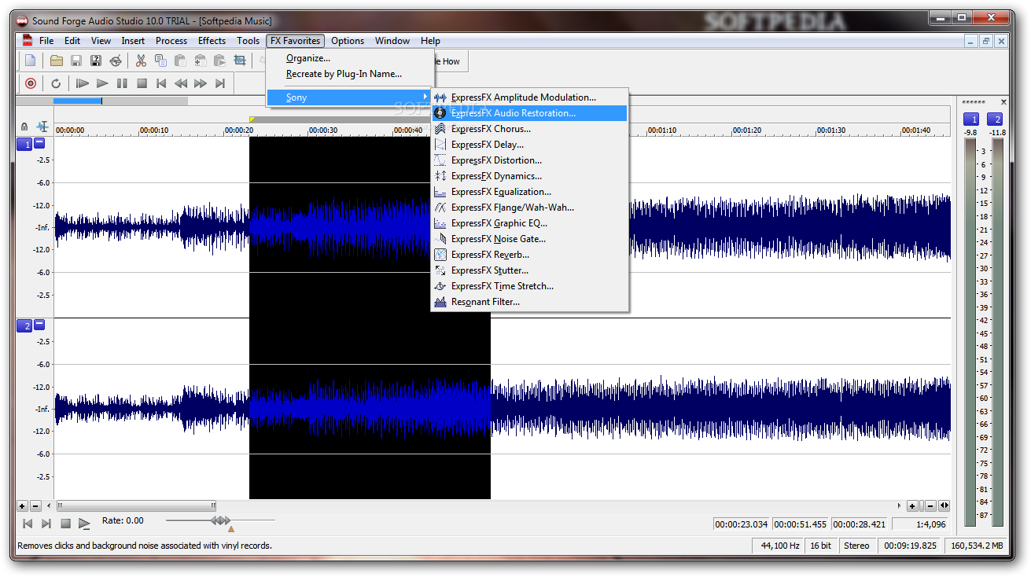Click the Pause transport button

tap(122, 83)
